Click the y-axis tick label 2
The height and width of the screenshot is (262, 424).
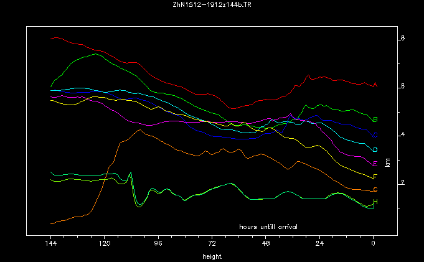[x=403, y=182]
